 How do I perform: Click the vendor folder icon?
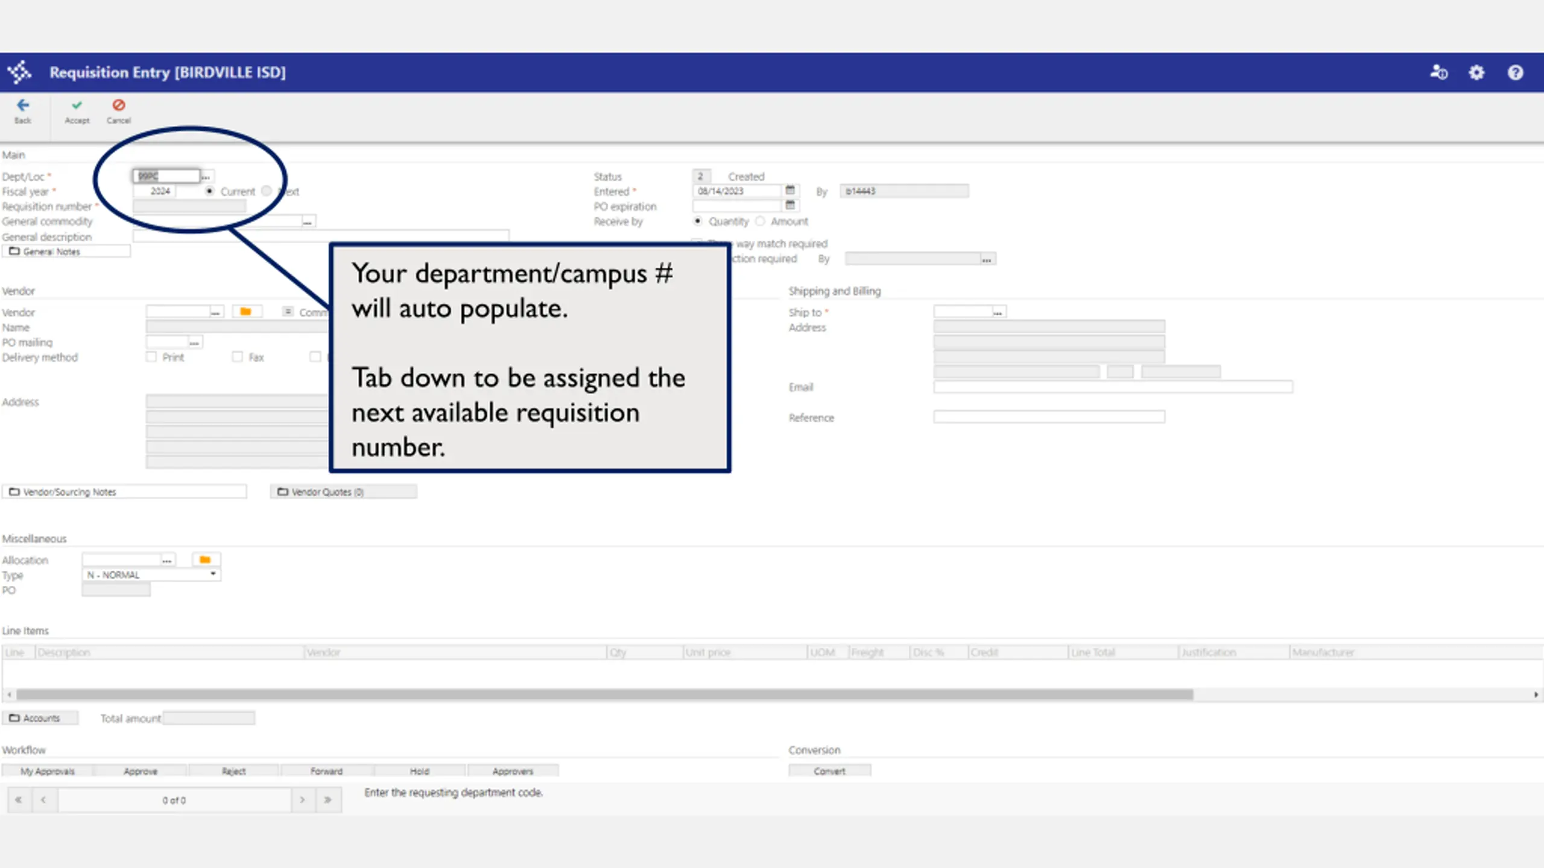[x=245, y=312]
